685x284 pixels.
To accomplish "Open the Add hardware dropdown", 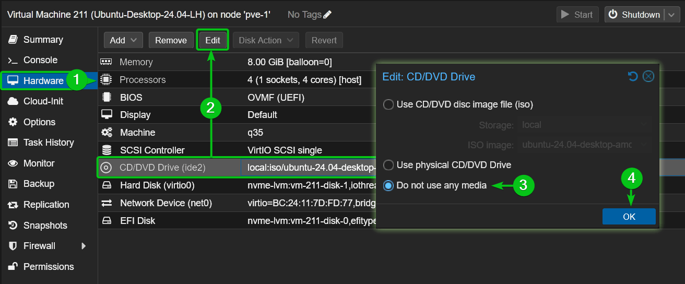I will [x=123, y=40].
